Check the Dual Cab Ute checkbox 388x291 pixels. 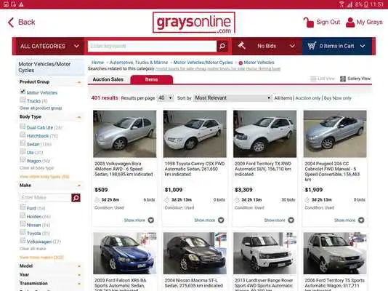(23, 127)
